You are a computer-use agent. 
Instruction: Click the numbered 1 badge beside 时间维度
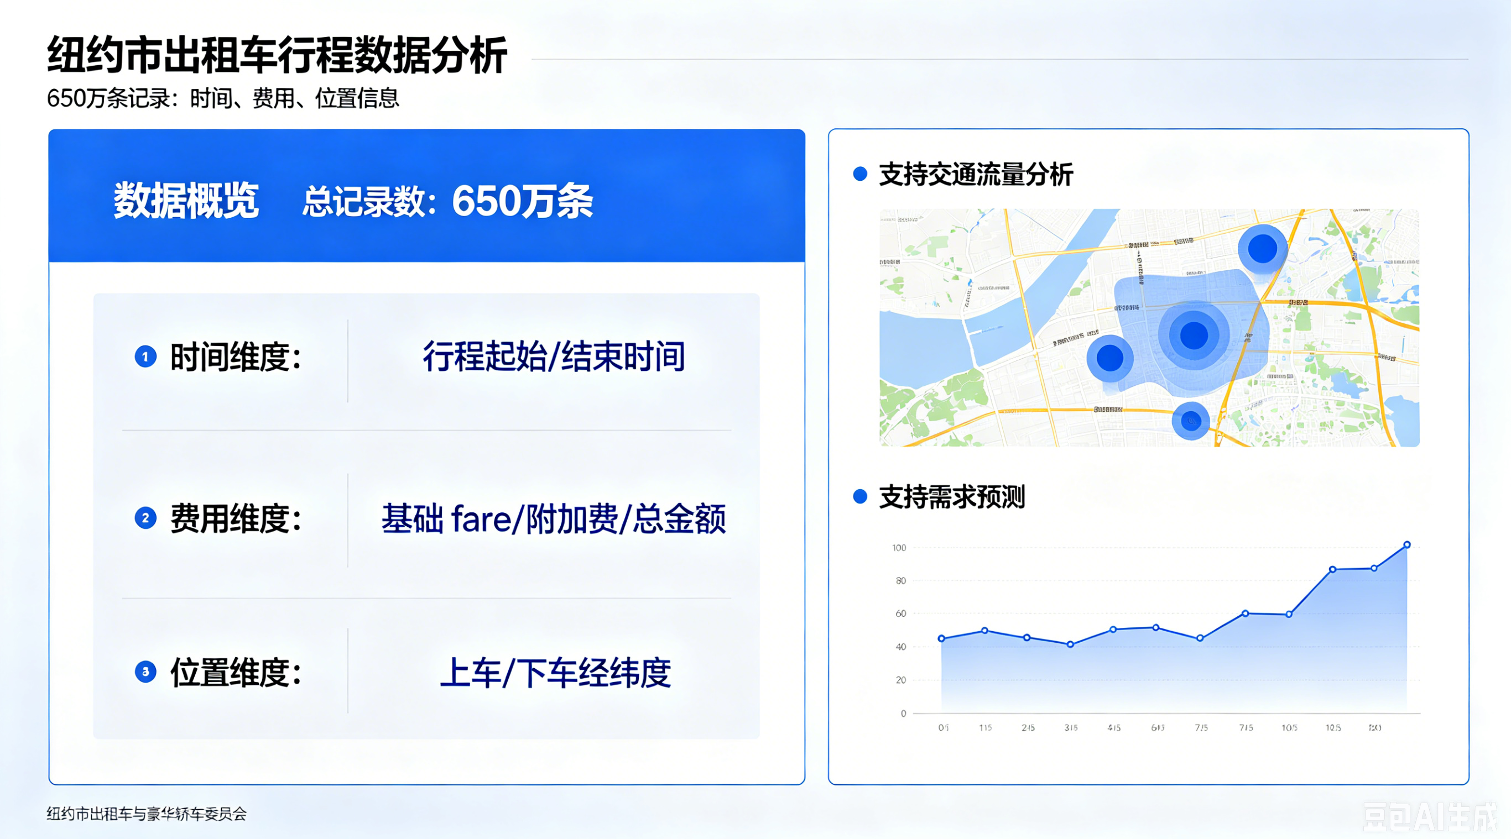(x=145, y=356)
